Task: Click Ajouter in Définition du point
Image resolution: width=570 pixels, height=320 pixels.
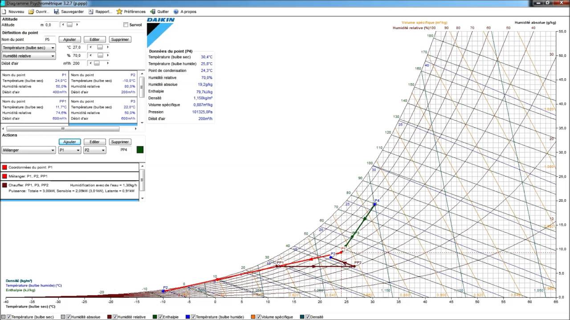Action: pos(70,40)
